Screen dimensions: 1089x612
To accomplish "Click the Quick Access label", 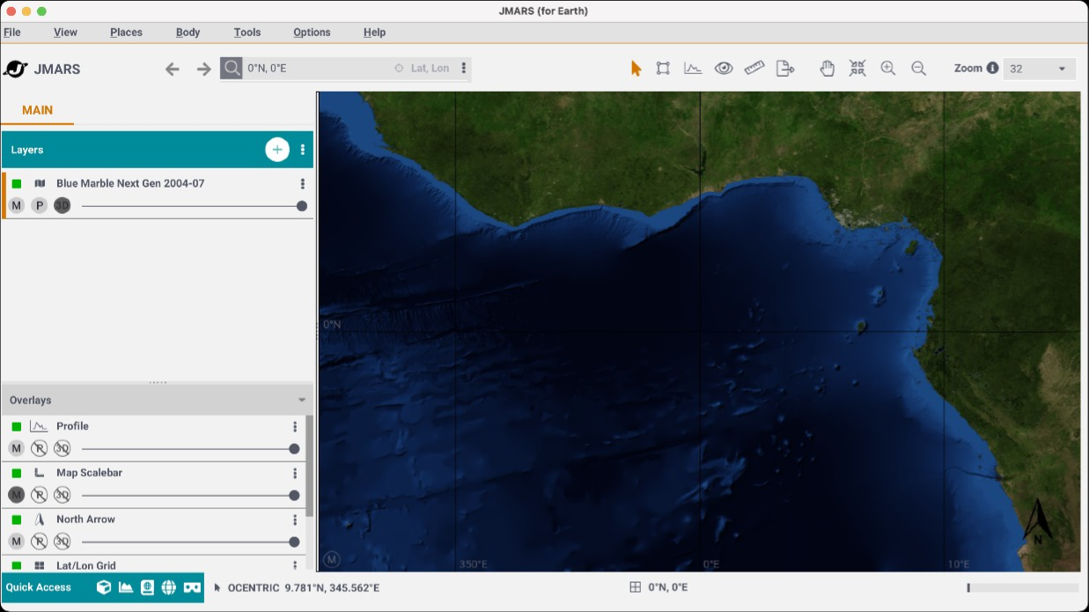I will point(39,587).
